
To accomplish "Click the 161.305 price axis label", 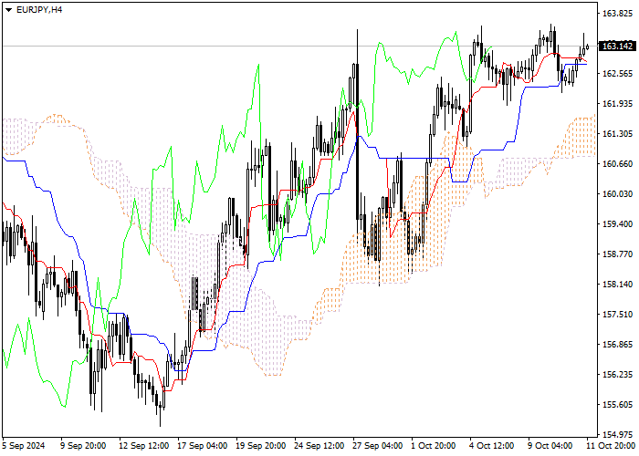I will (617, 133).
